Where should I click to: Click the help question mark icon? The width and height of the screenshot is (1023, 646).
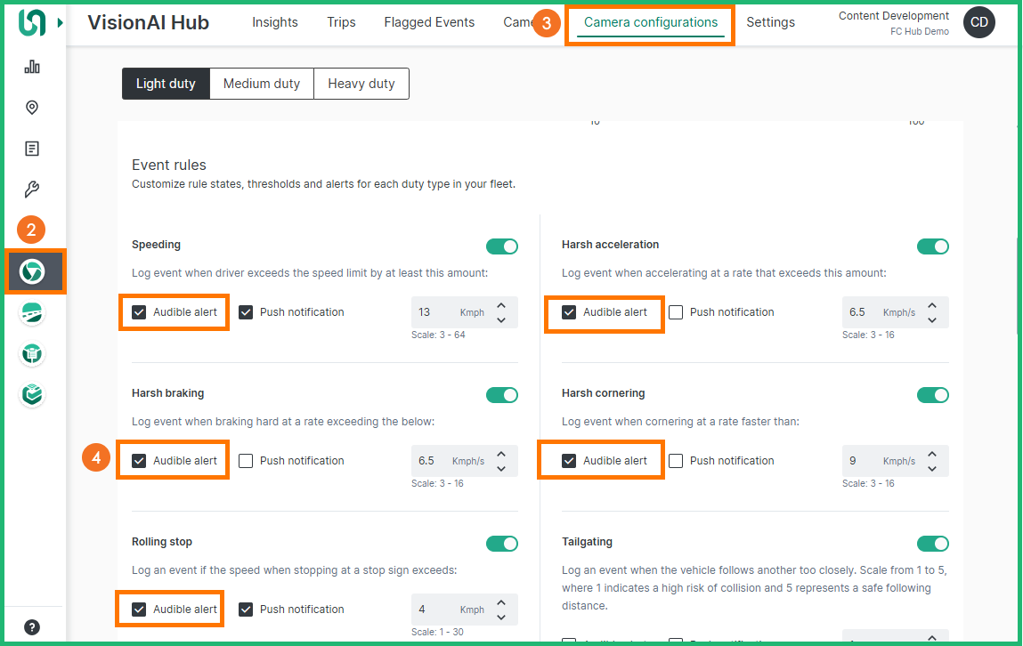pos(32,626)
